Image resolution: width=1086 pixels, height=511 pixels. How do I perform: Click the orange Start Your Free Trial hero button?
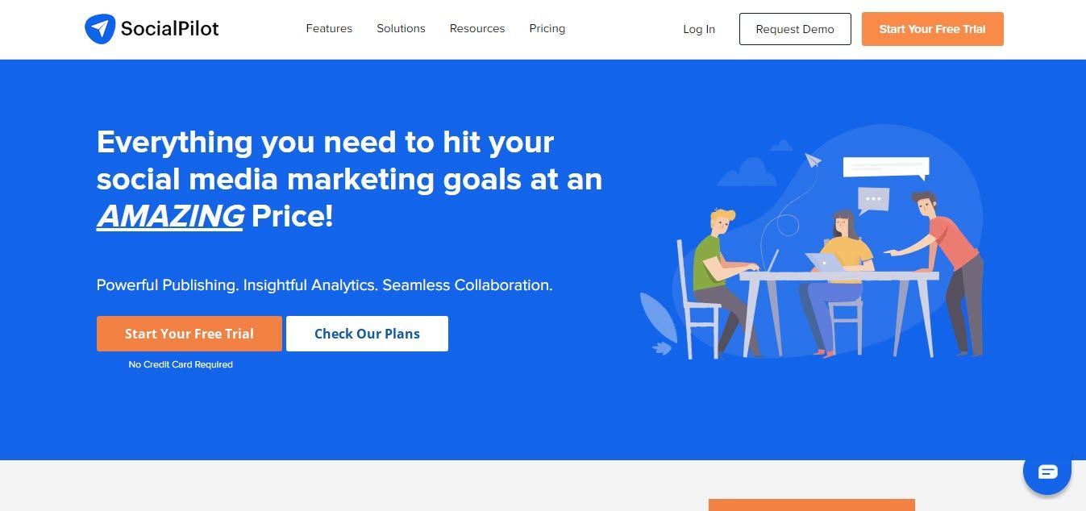coord(189,334)
